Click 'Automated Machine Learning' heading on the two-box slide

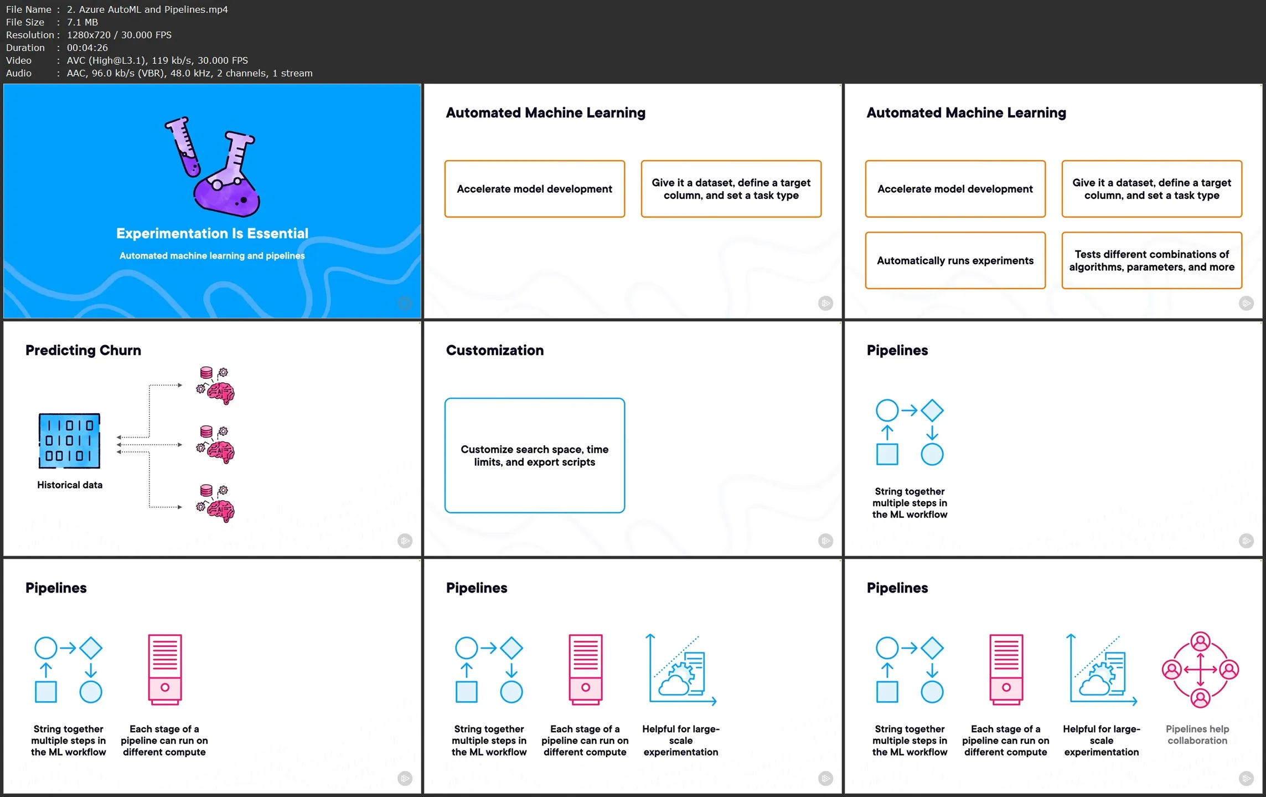tap(545, 112)
